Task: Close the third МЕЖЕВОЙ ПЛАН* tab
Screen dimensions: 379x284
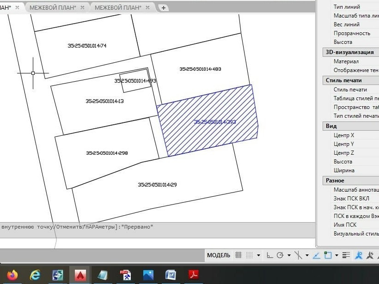Action: click(x=147, y=7)
